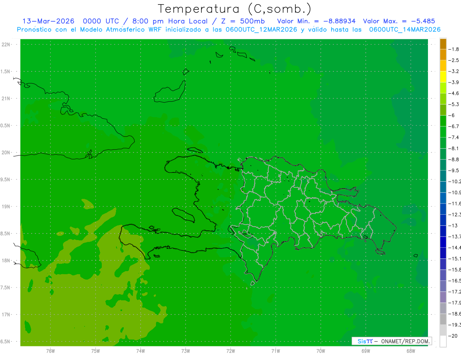
Task: Click the '68W' longitude label
Action: point(410,351)
